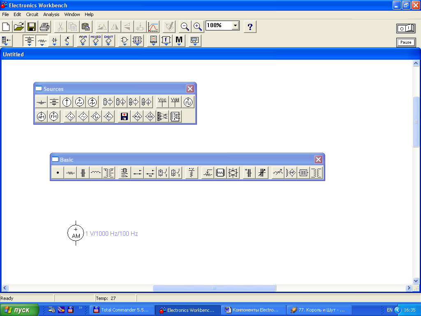Screen dimensions: 421x316
Task: Pick Ground in Sources palette
Action: tap(42, 102)
